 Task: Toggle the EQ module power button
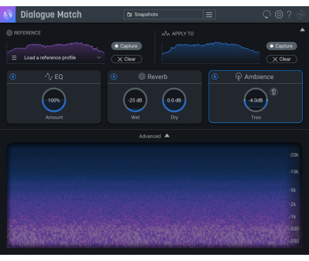coord(13,76)
